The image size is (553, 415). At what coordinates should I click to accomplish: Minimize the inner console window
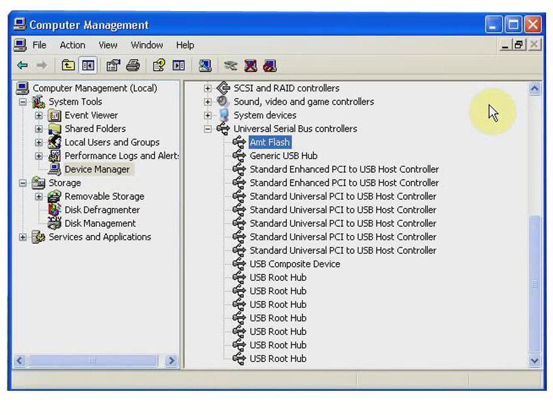click(x=505, y=45)
